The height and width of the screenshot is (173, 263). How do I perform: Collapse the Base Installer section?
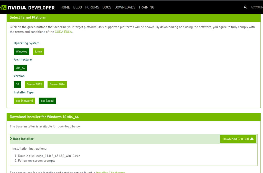pyautogui.click(x=11, y=138)
